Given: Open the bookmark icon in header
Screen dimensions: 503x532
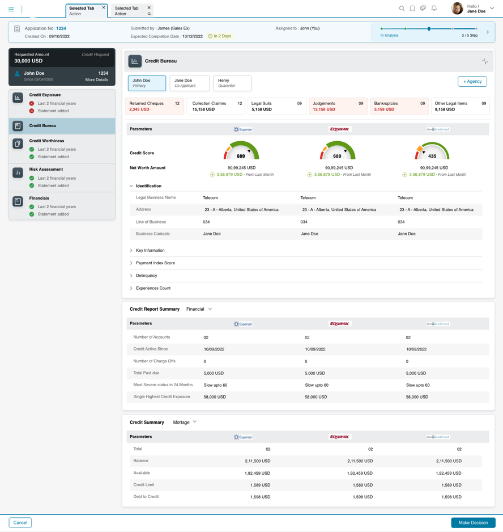Looking at the screenshot, I should coord(412,9).
